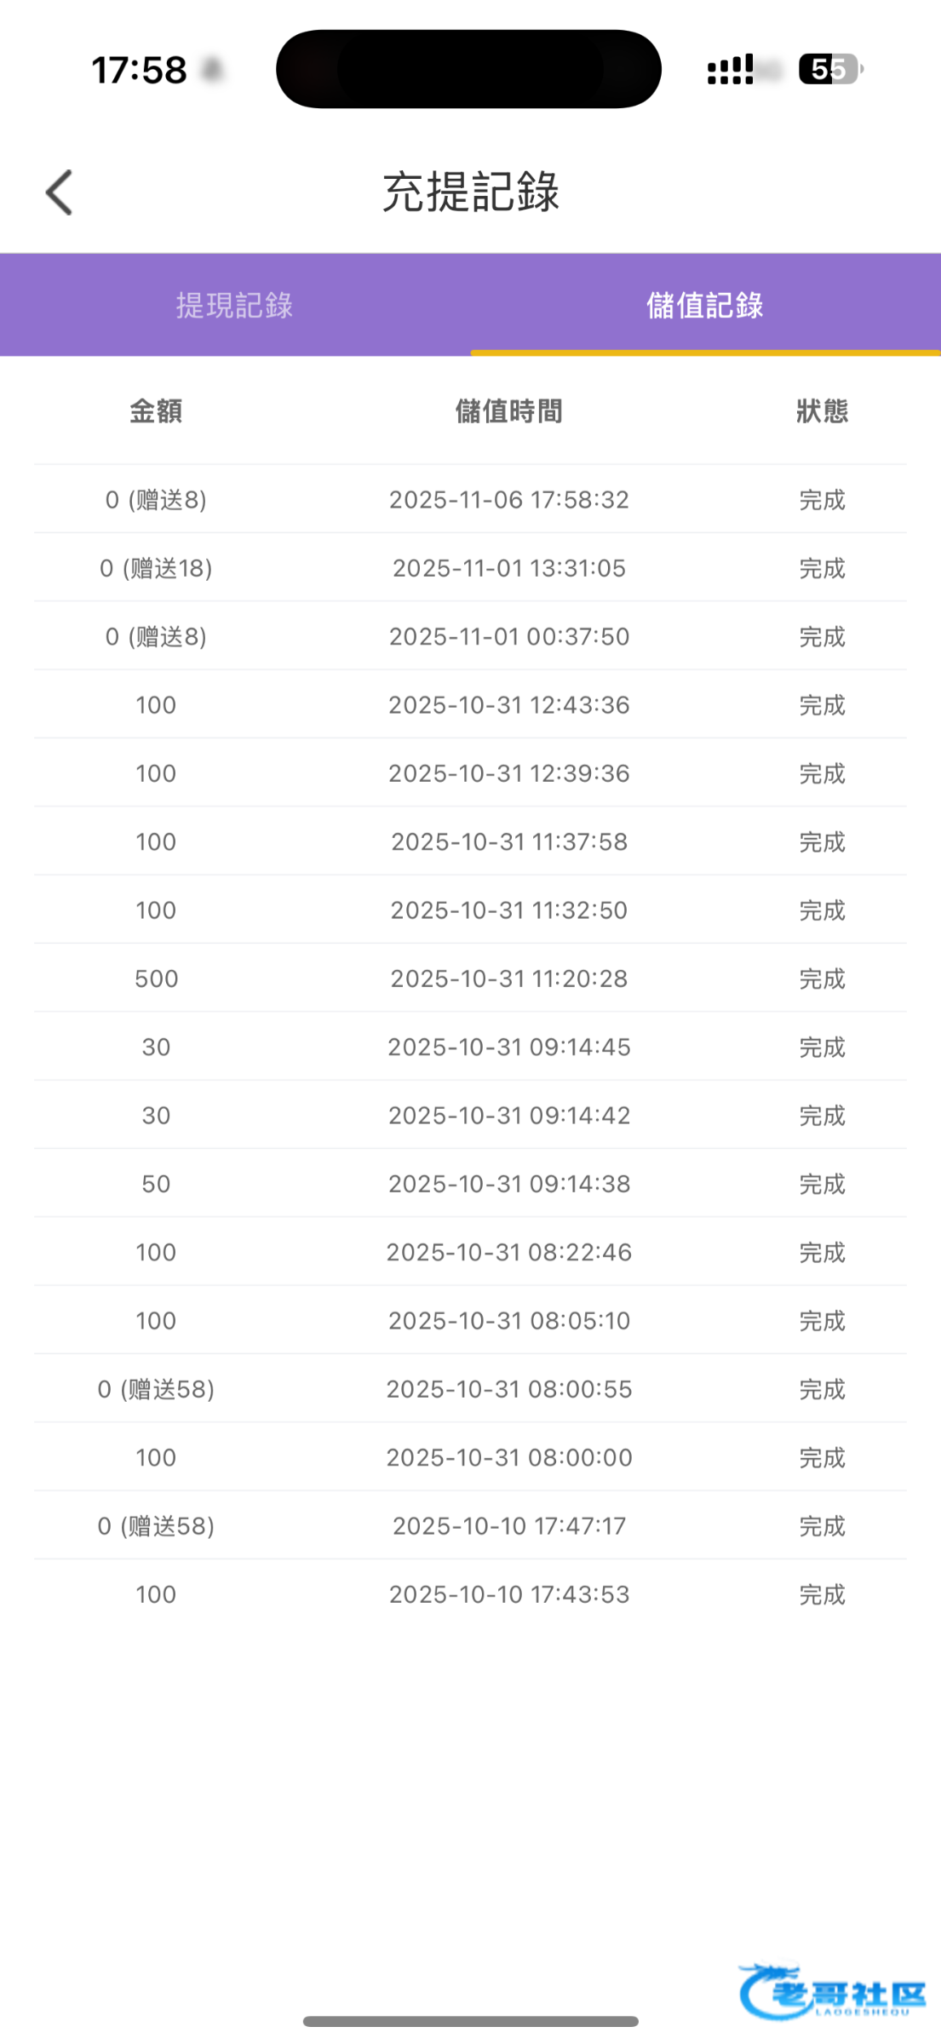Tap the status bar clock 17:58

pos(139,70)
